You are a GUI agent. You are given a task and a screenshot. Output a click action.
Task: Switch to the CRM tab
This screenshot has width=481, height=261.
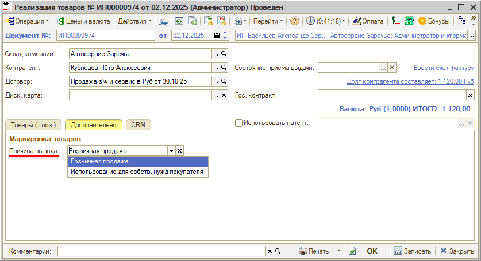tap(138, 124)
